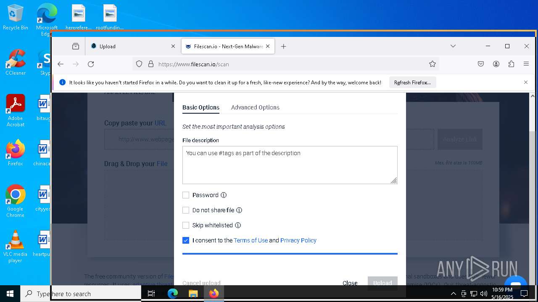Open CCleaner desktop shortcut
538x302 pixels.
point(16,62)
